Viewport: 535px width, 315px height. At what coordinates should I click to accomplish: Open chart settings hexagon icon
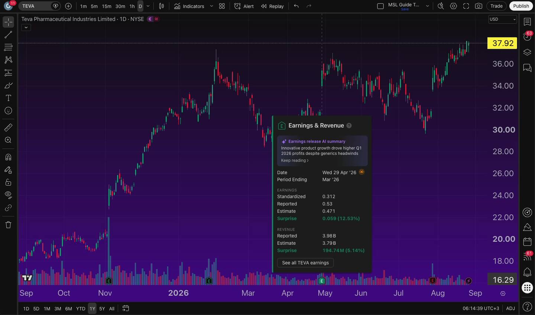(453, 6)
